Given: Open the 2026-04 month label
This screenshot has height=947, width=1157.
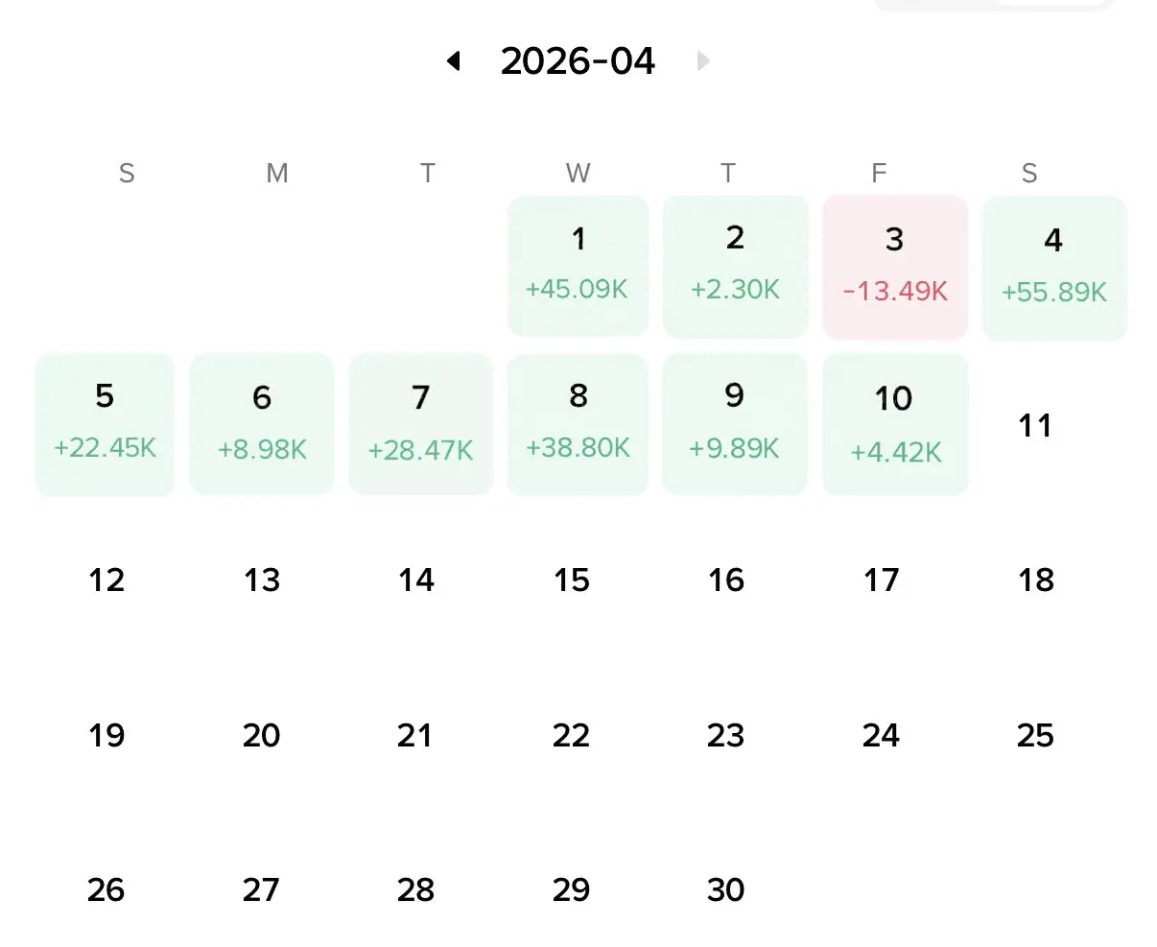Looking at the screenshot, I should (578, 61).
